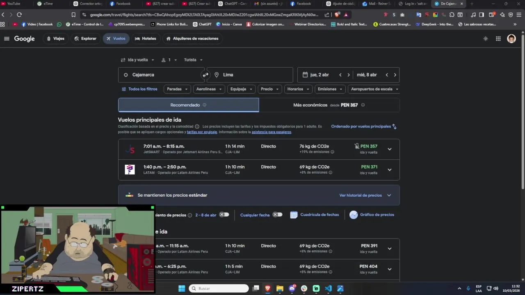525x295 pixels.
Task: Expand LATAM 1:40 p.m. flight details
Action: [x=390, y=170]
